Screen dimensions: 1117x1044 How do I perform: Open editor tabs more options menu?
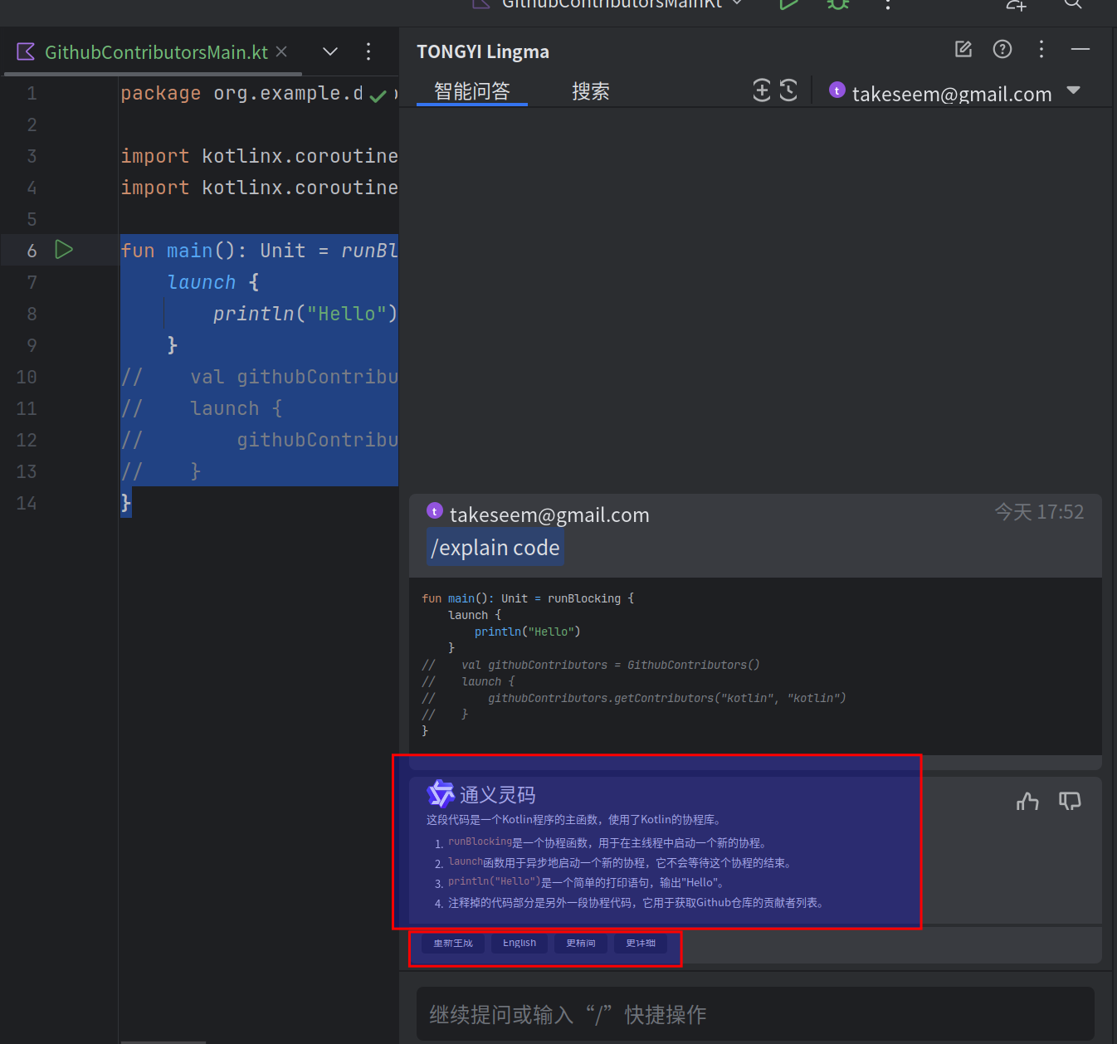pyautogui.click(x=368, y=51)
